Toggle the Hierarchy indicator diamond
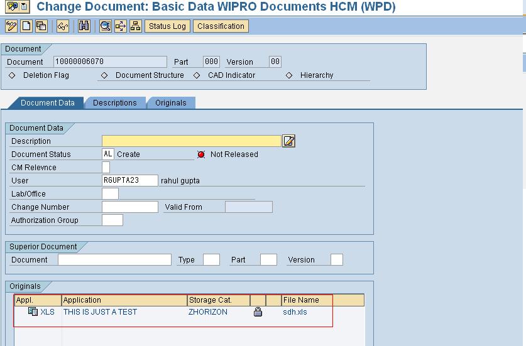Image resolution: width=526 pixels, height=346 pixels. [289, 75]
